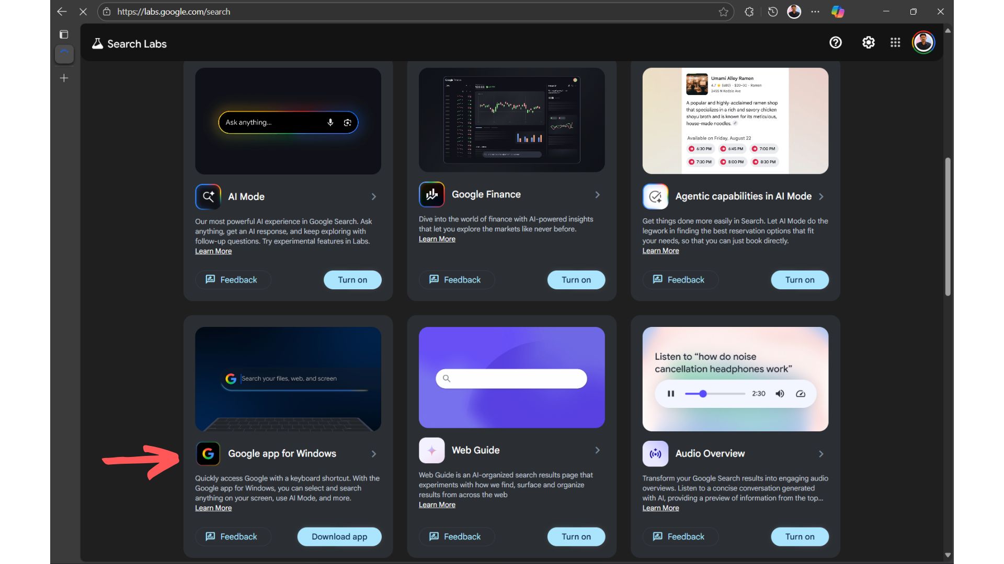Open the Web Guide details chevron
The image size is (1004, 564).
tap(597, 450)
